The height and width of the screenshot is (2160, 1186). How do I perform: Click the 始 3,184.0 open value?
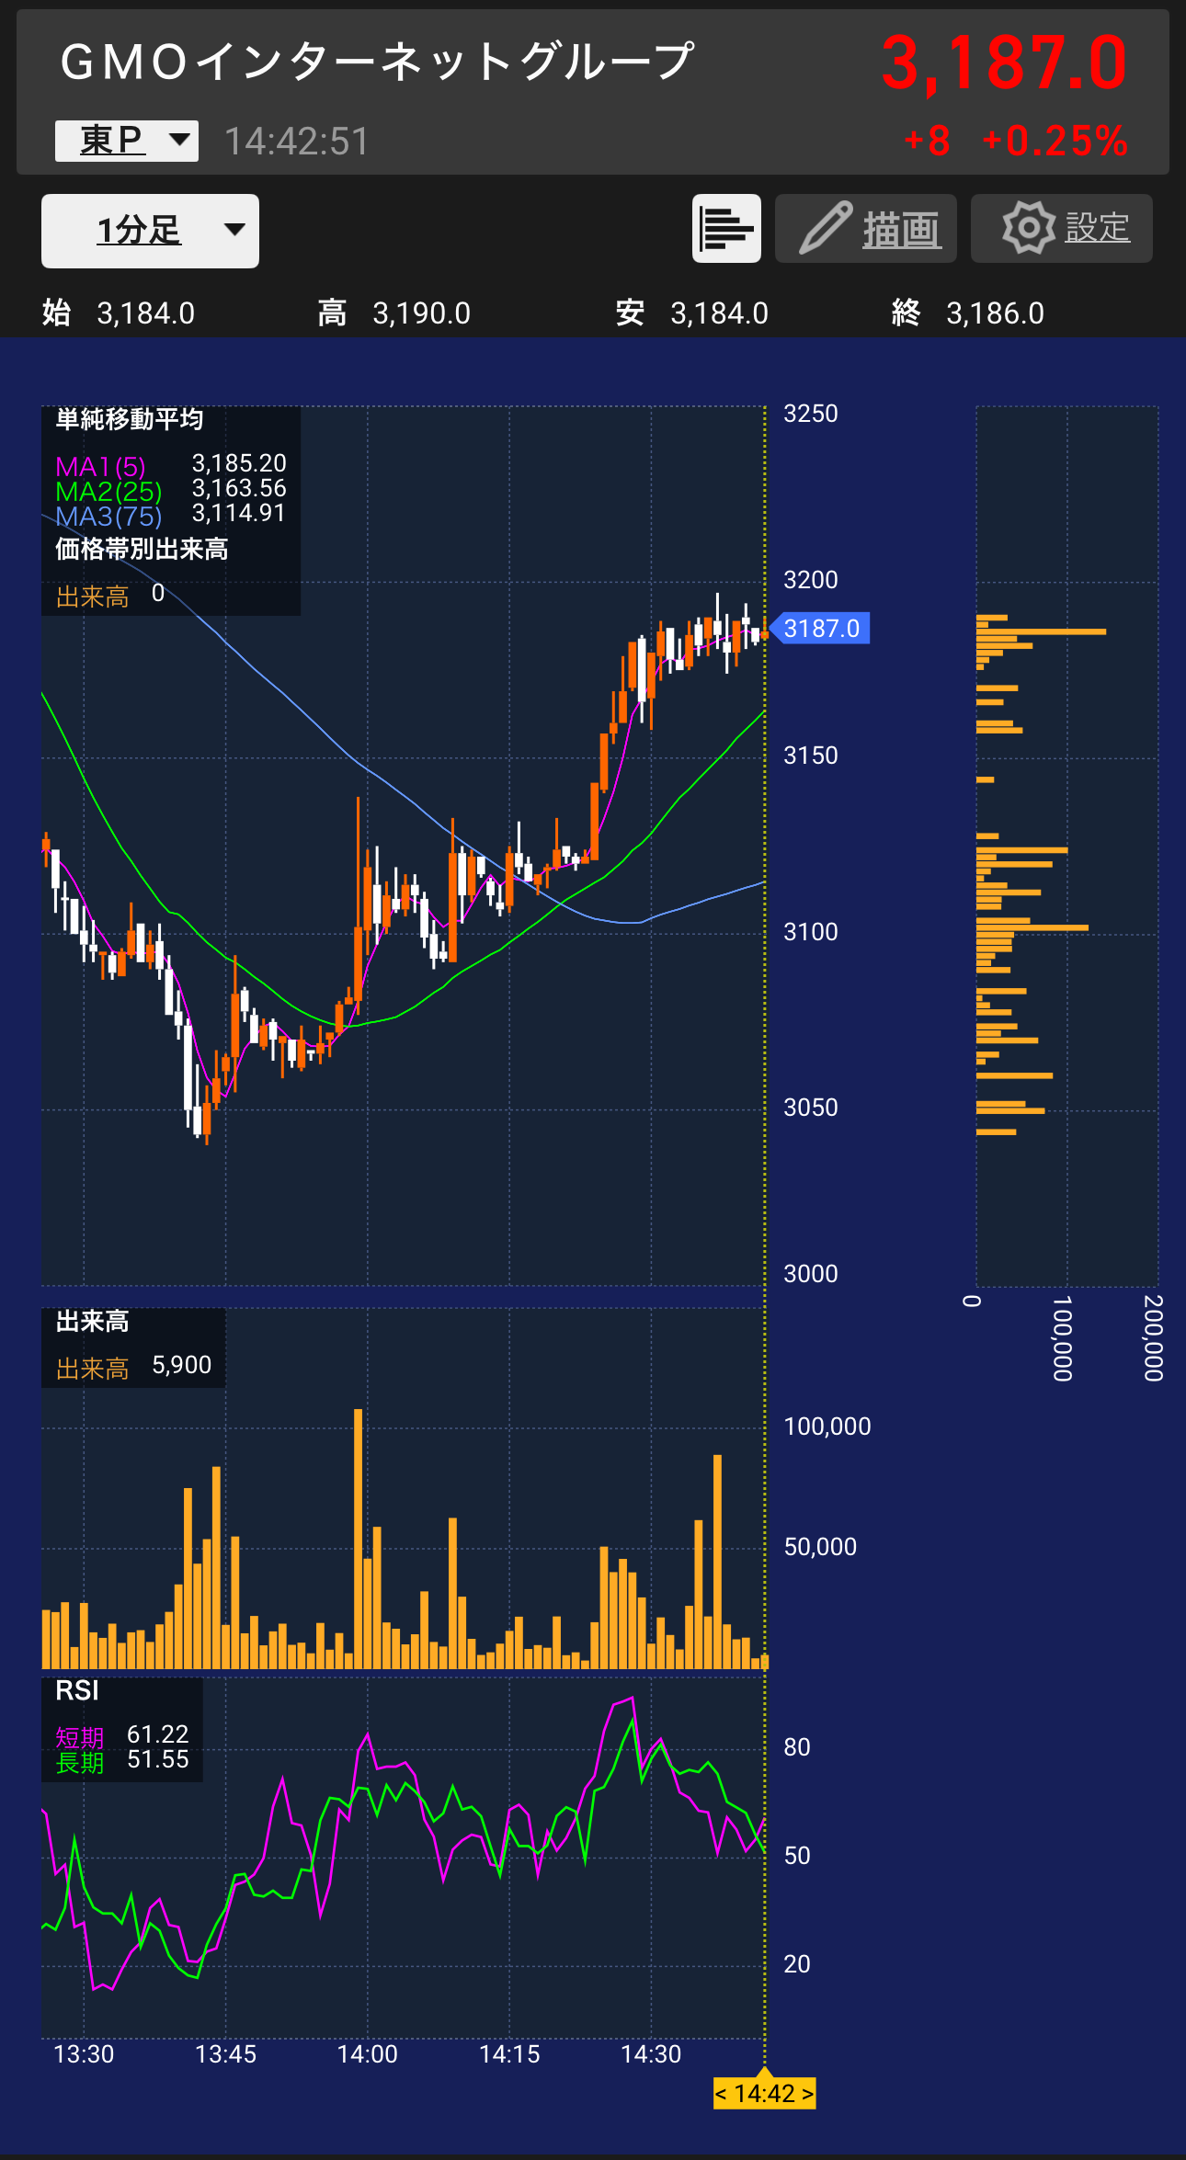[x=119, y=313]
